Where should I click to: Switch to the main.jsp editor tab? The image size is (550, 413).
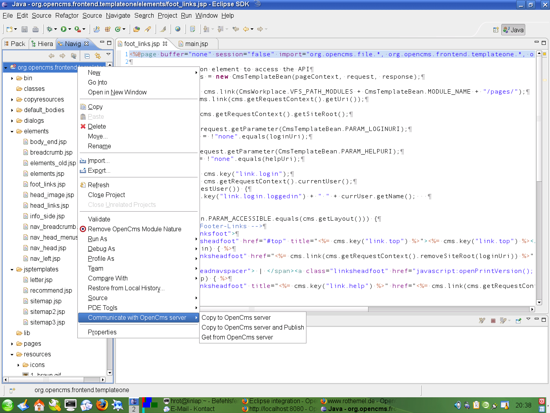click(196, 44)
